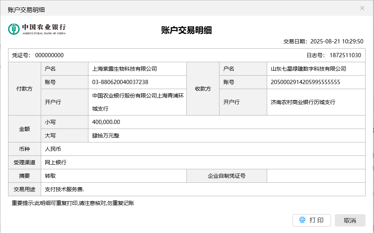The width and height of the screenshot is (374, 233).
Task: Click the empty 企业自制凭证号 value cell
Action: (316, 176)
